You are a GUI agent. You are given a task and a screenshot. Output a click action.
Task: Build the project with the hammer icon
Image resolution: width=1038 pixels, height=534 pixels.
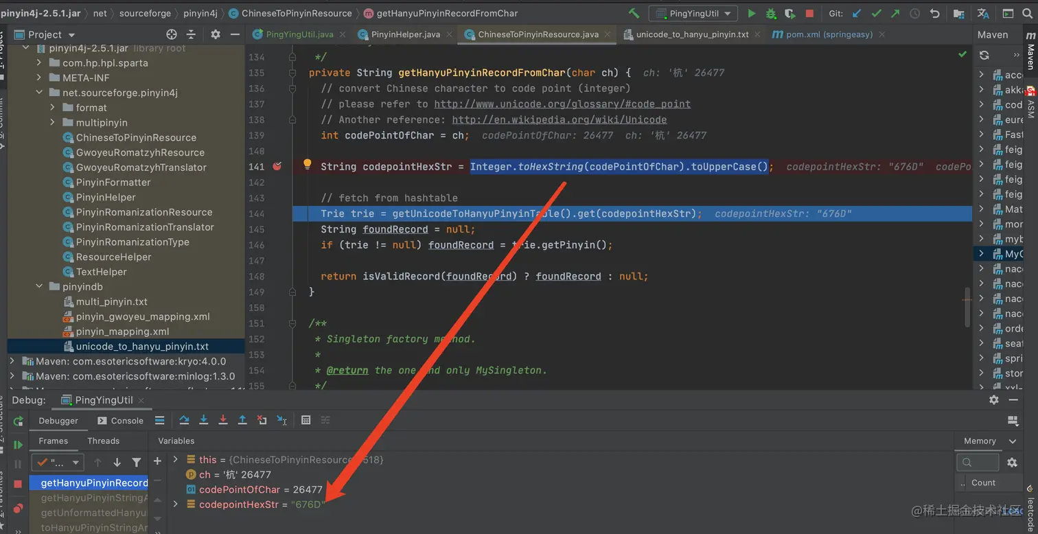(634, 14)
